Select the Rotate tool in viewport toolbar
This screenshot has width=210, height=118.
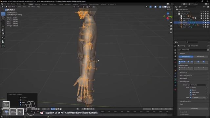pyautogui.click(x=3, y=26)
